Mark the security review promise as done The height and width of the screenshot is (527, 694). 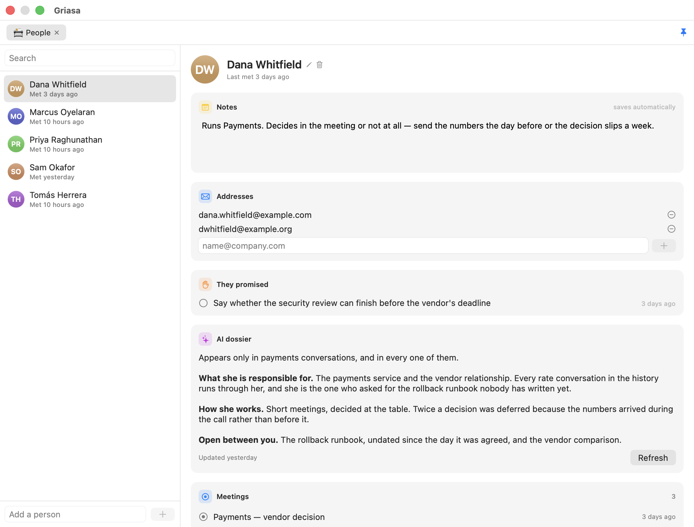[x=203, y=303]
